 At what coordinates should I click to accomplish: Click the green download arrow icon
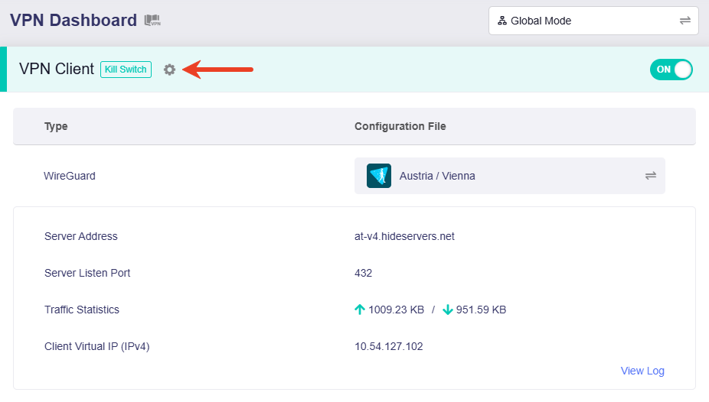(x=448, y=310)
